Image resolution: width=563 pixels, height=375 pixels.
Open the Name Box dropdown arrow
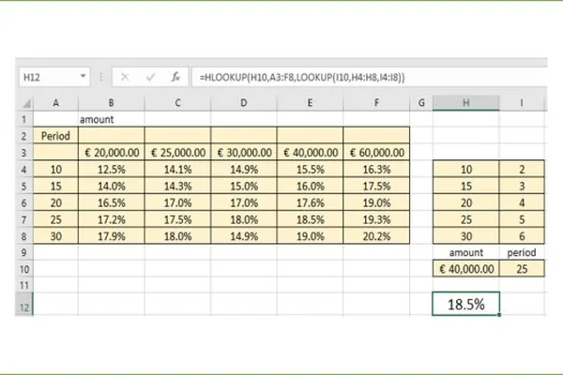[x=83, y=76]
